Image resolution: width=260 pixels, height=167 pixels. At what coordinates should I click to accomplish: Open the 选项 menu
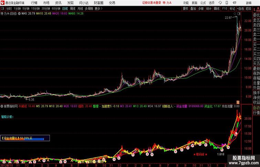212,3
